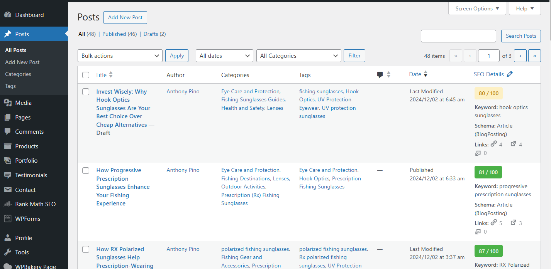Screen dimensions: 551x269
Task: Click the Contact envelope icon
Action: click(8, 190)
